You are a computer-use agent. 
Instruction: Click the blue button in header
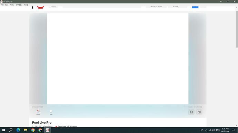195,7
